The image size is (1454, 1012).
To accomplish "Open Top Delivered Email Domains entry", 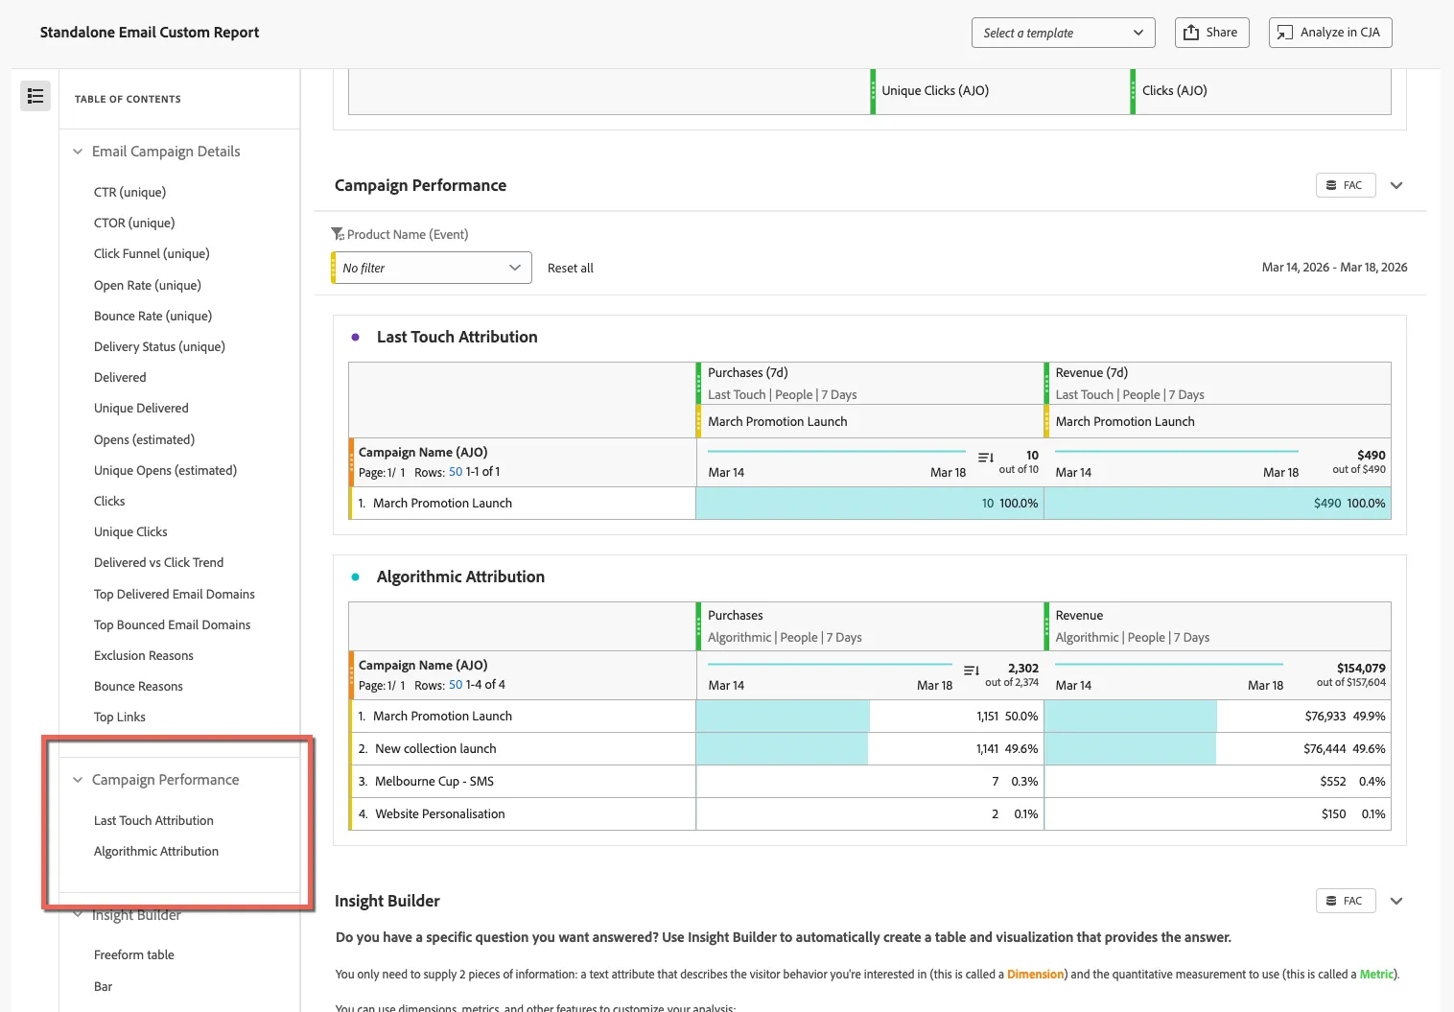I will tap(175, 594).
